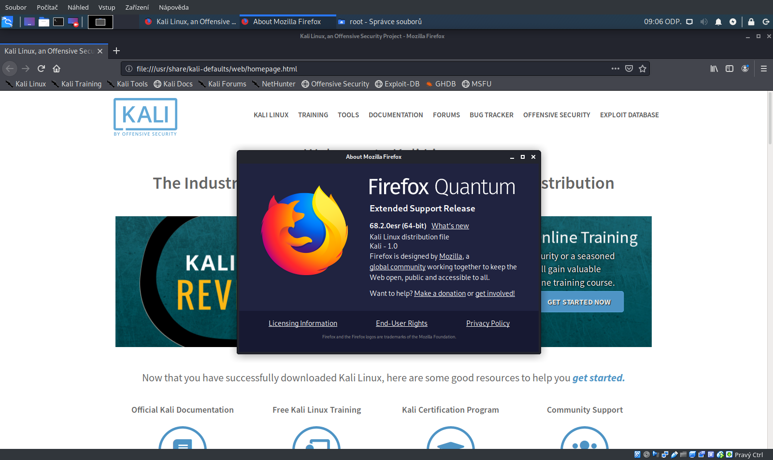773x460 pixels.
Task: Open the Zařízení menu in VirtualBox
Action: click(137, 7)
